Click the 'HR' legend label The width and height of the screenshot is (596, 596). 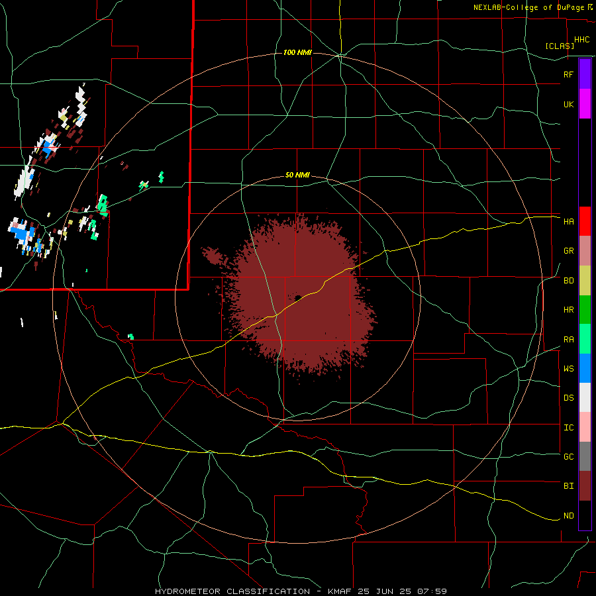click(568, 310)
